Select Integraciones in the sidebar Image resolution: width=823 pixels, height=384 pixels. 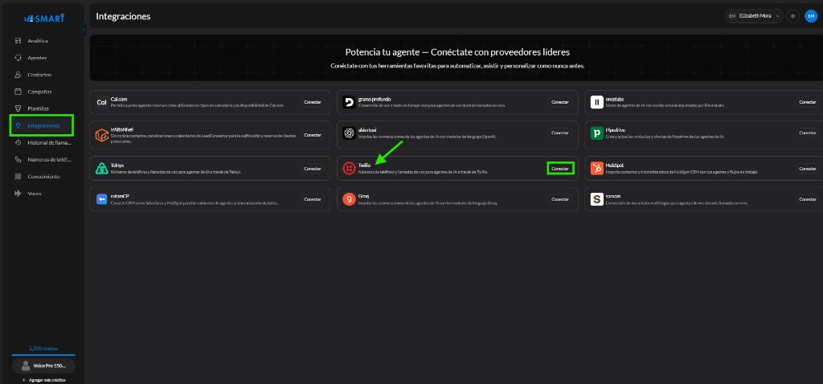pyautogui.click(x=42, y=126)
